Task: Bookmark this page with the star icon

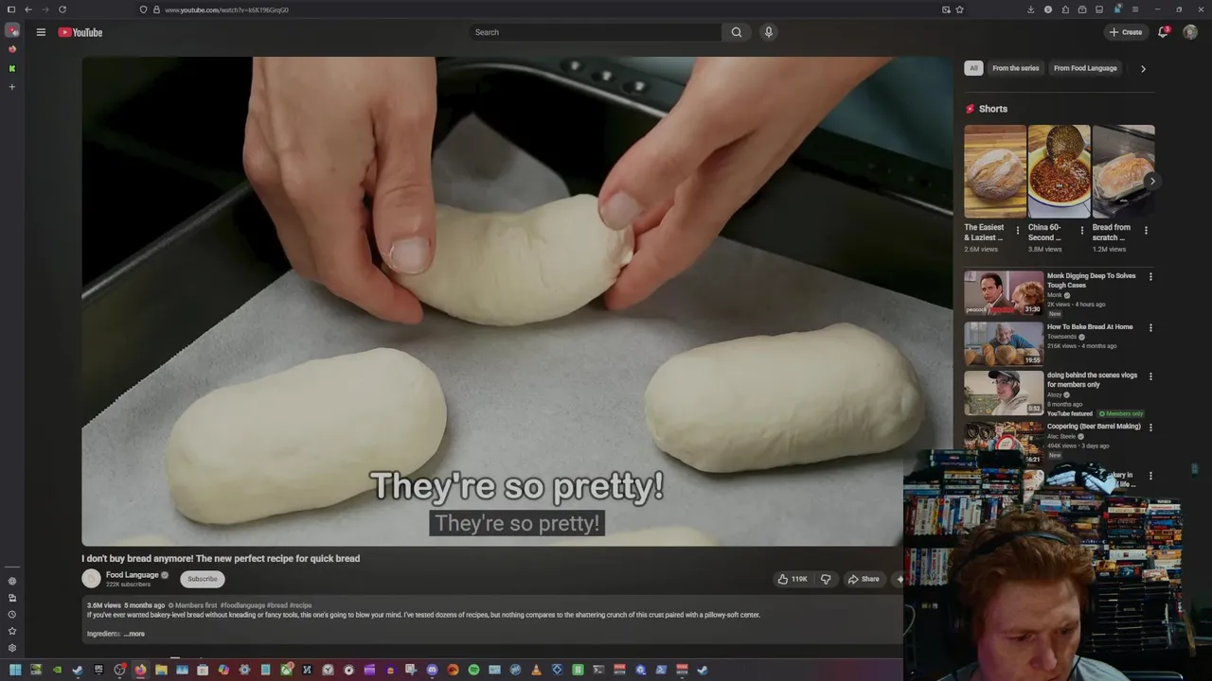Action: coord(960,9)
